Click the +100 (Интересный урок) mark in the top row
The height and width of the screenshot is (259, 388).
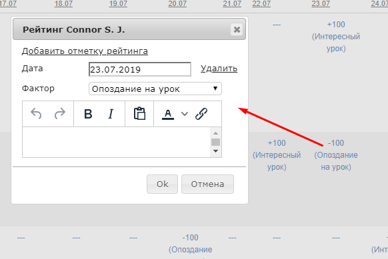336,37
